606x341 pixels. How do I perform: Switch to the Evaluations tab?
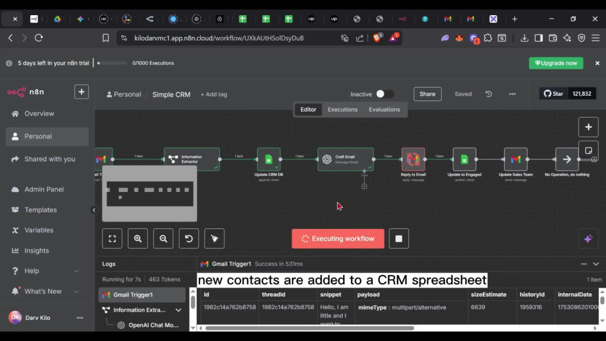click(x=384, y=109)
